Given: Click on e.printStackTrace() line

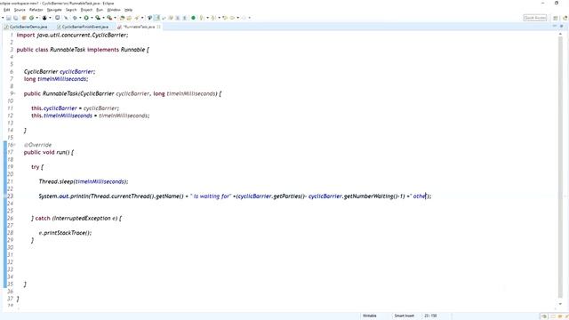Looking at the screenshot, I should (x=65, y=233).
